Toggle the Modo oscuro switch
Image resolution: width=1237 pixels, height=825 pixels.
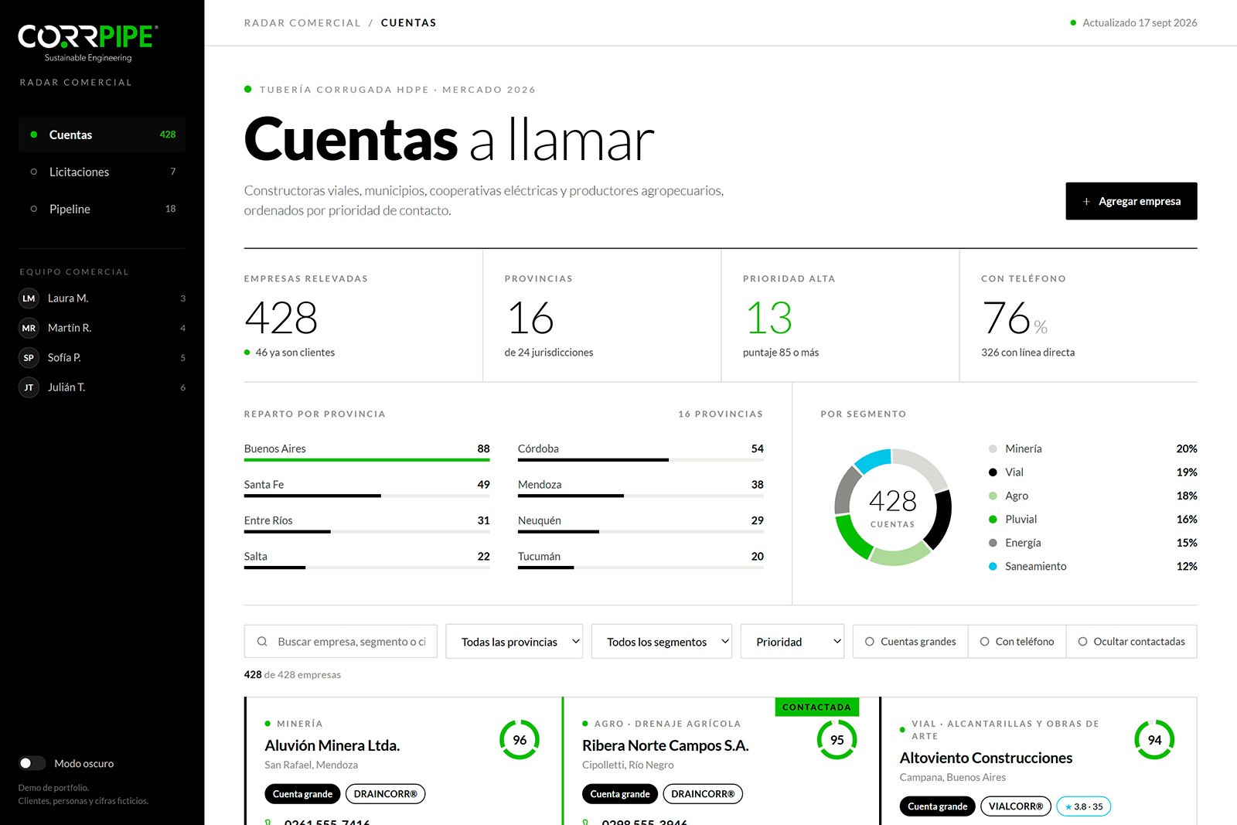[x=32, y=763]
